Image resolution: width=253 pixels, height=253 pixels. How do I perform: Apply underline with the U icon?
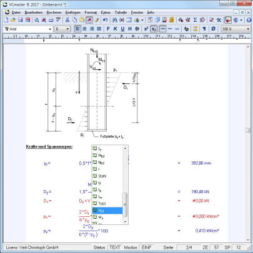click(122, 29)
